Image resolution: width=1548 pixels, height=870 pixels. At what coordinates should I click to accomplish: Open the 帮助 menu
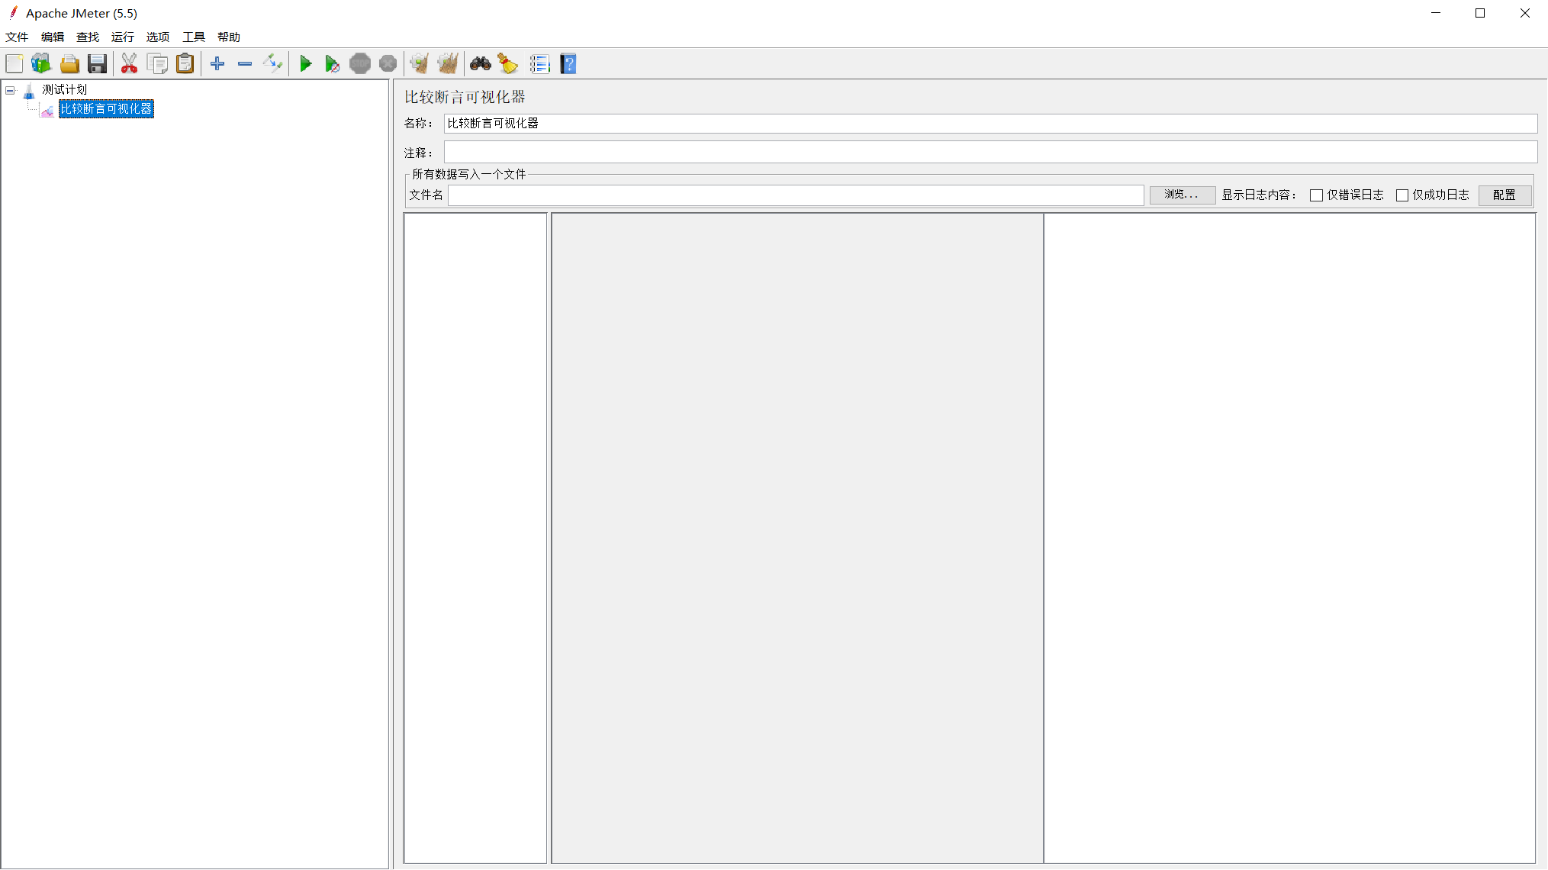pos(229,37)
